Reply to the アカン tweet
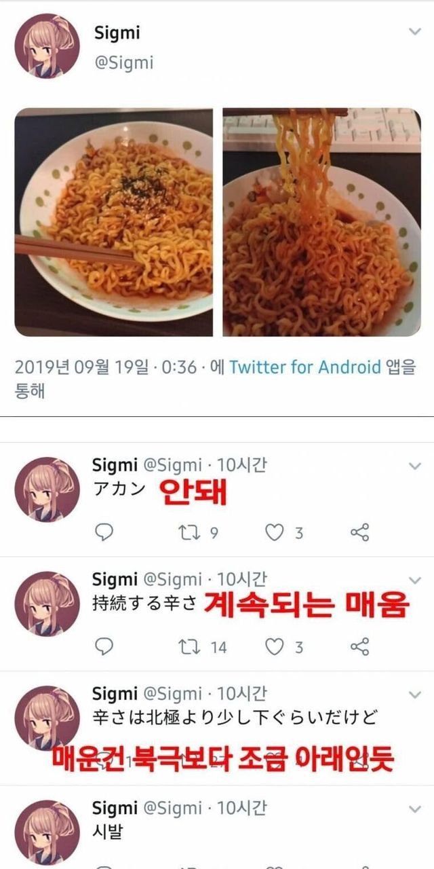The image size is (434, 869). (103, 532)
